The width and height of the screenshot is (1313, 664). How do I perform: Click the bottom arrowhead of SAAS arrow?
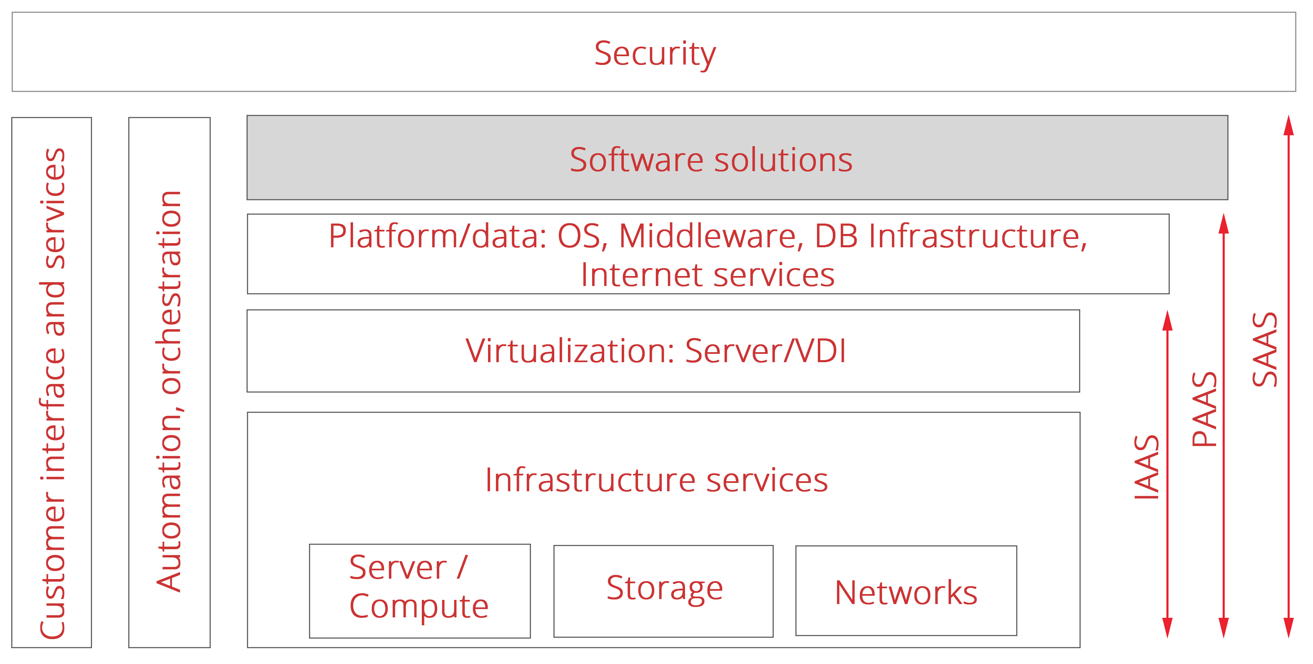(1288, 627)
